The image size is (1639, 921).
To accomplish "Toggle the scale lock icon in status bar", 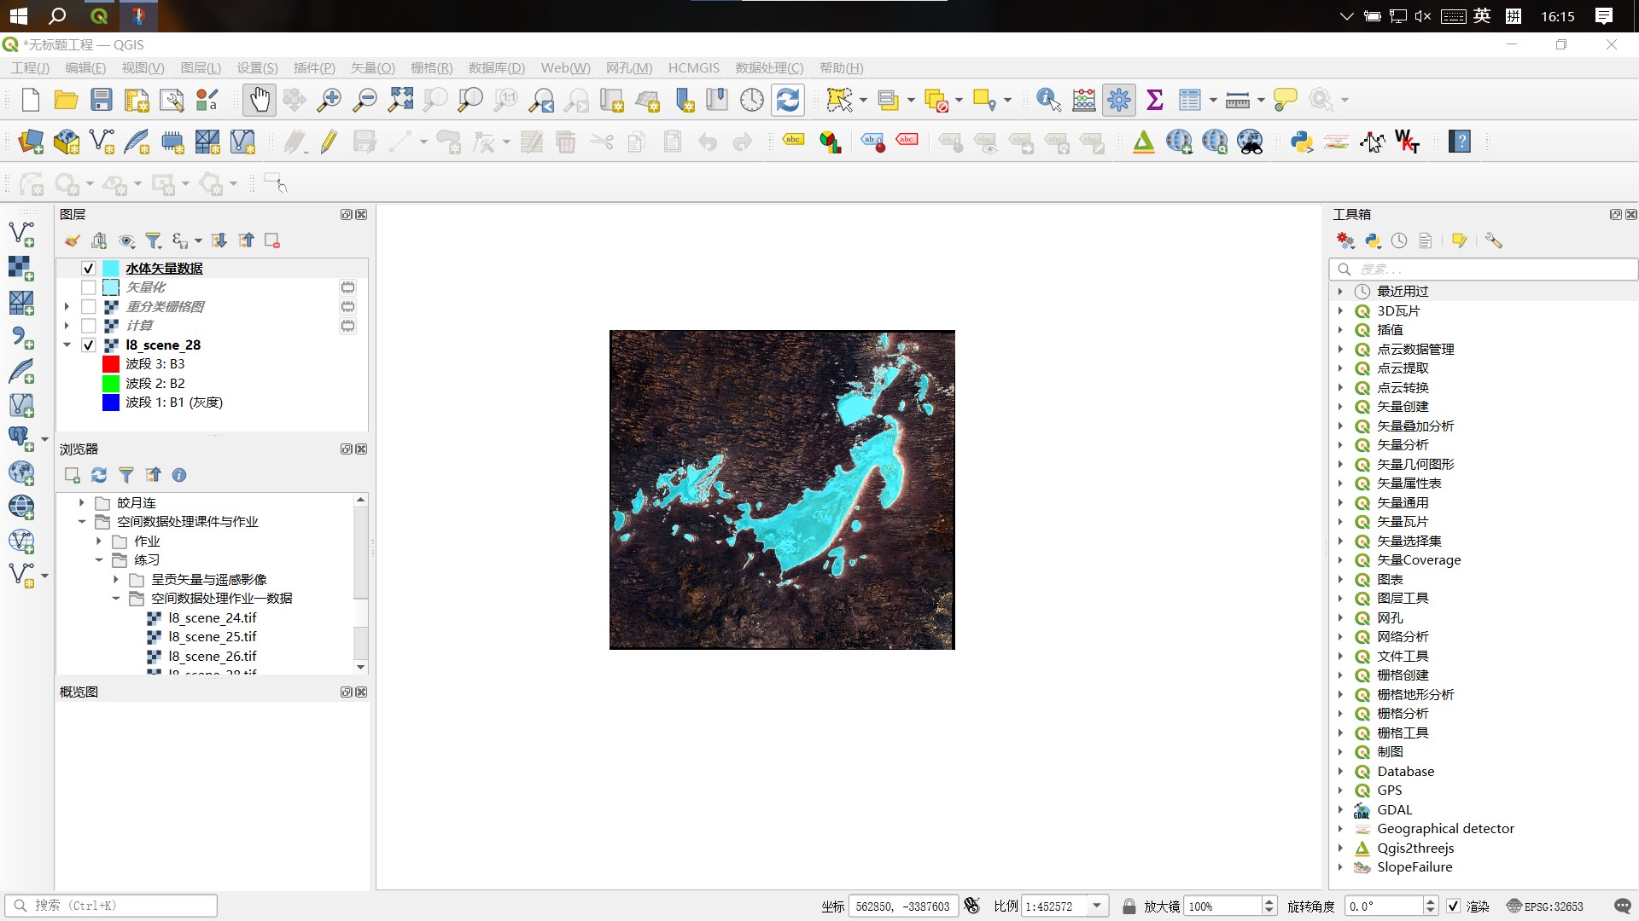I will point(1129,906).
